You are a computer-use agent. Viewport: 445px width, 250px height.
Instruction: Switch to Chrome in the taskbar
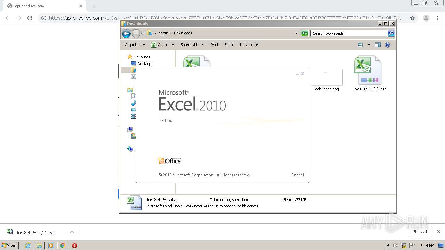coord(63,245)
